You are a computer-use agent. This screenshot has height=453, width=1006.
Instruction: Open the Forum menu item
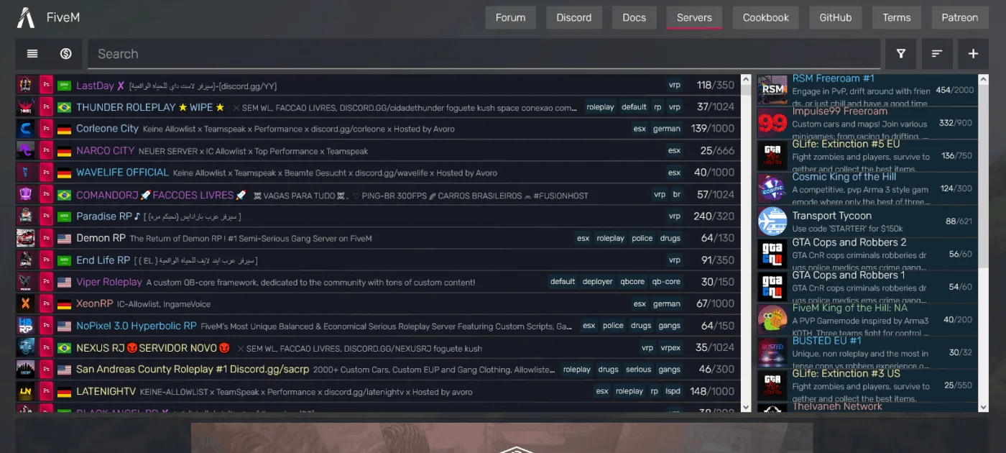pos(510,18)
